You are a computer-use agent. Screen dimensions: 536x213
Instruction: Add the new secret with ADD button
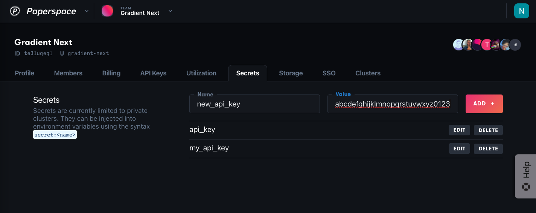pyautogui.click(x=484, y=104)
